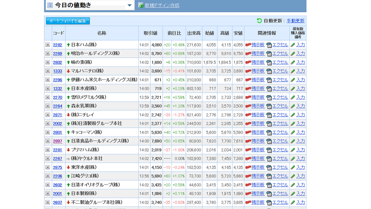The height and width of the screenshot is (209, 371).
Task: Open エクセル link for 森永乳業
Action: 280,106
